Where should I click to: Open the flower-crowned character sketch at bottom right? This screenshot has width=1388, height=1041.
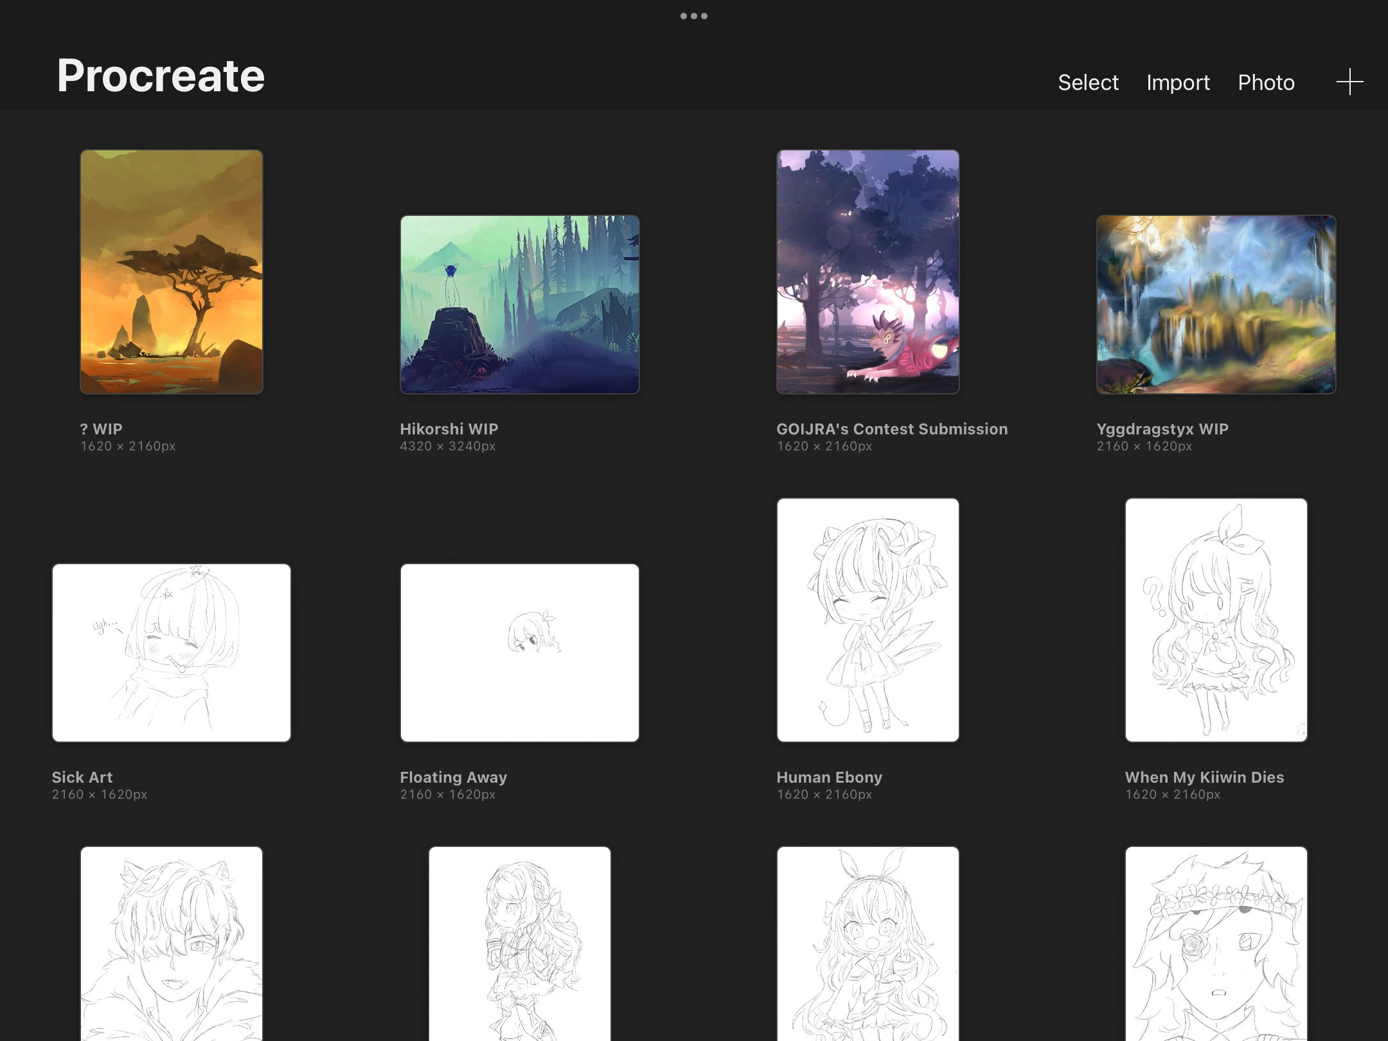click(1215, 945)
